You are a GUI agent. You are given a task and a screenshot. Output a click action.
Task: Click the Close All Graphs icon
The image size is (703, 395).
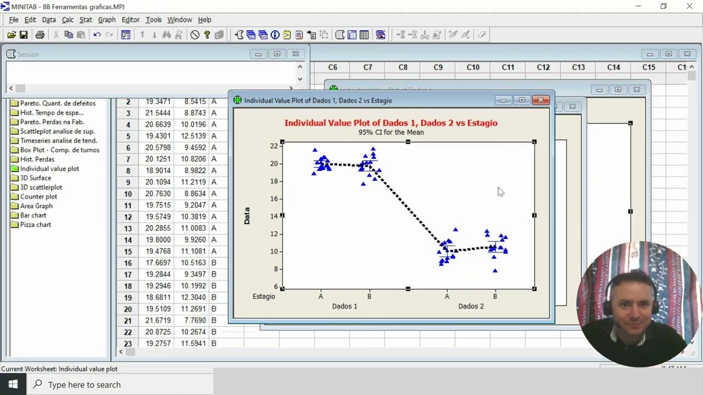(381, 35)
